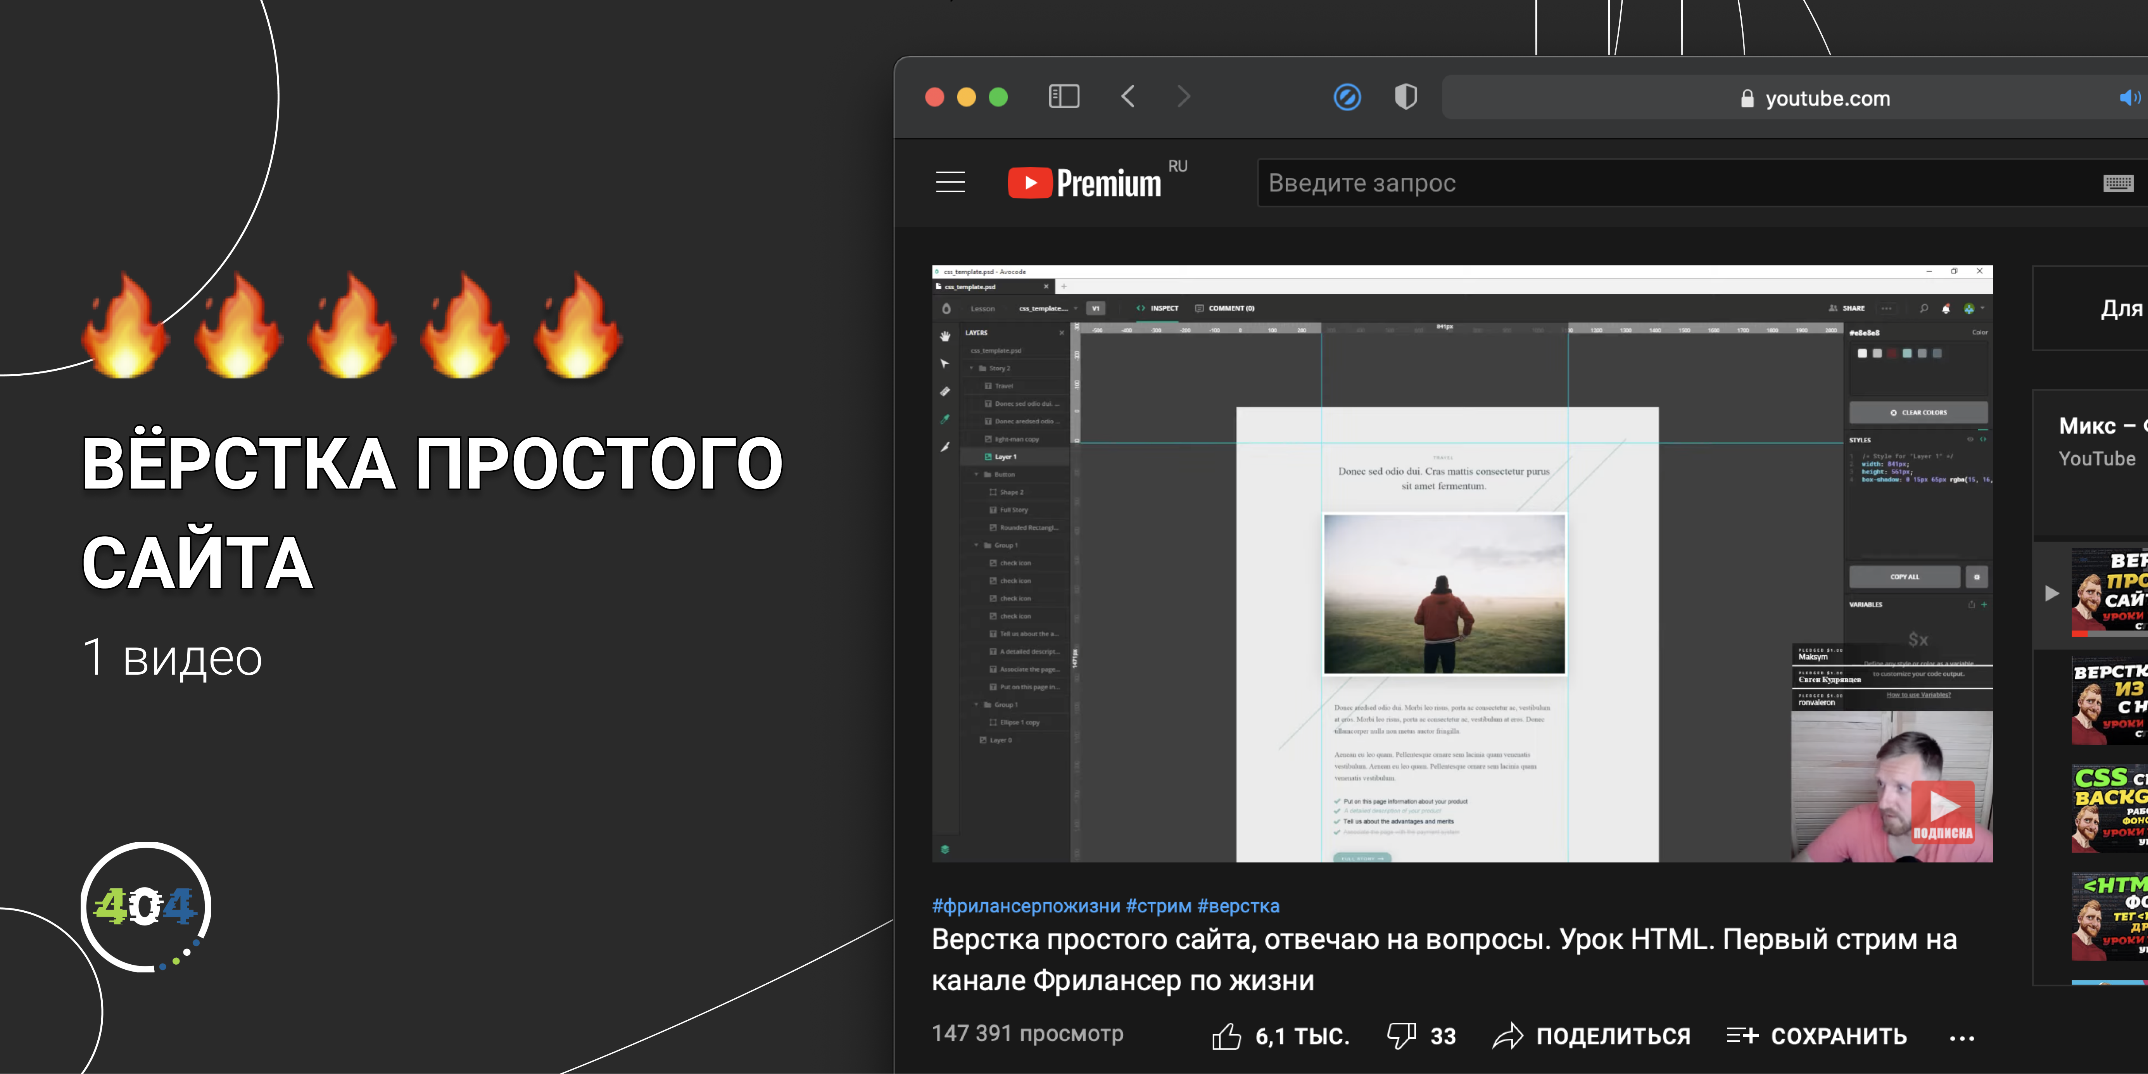Open the Avocode user avatar dropdown
2148x1074 pixels.
point(1974,309)
